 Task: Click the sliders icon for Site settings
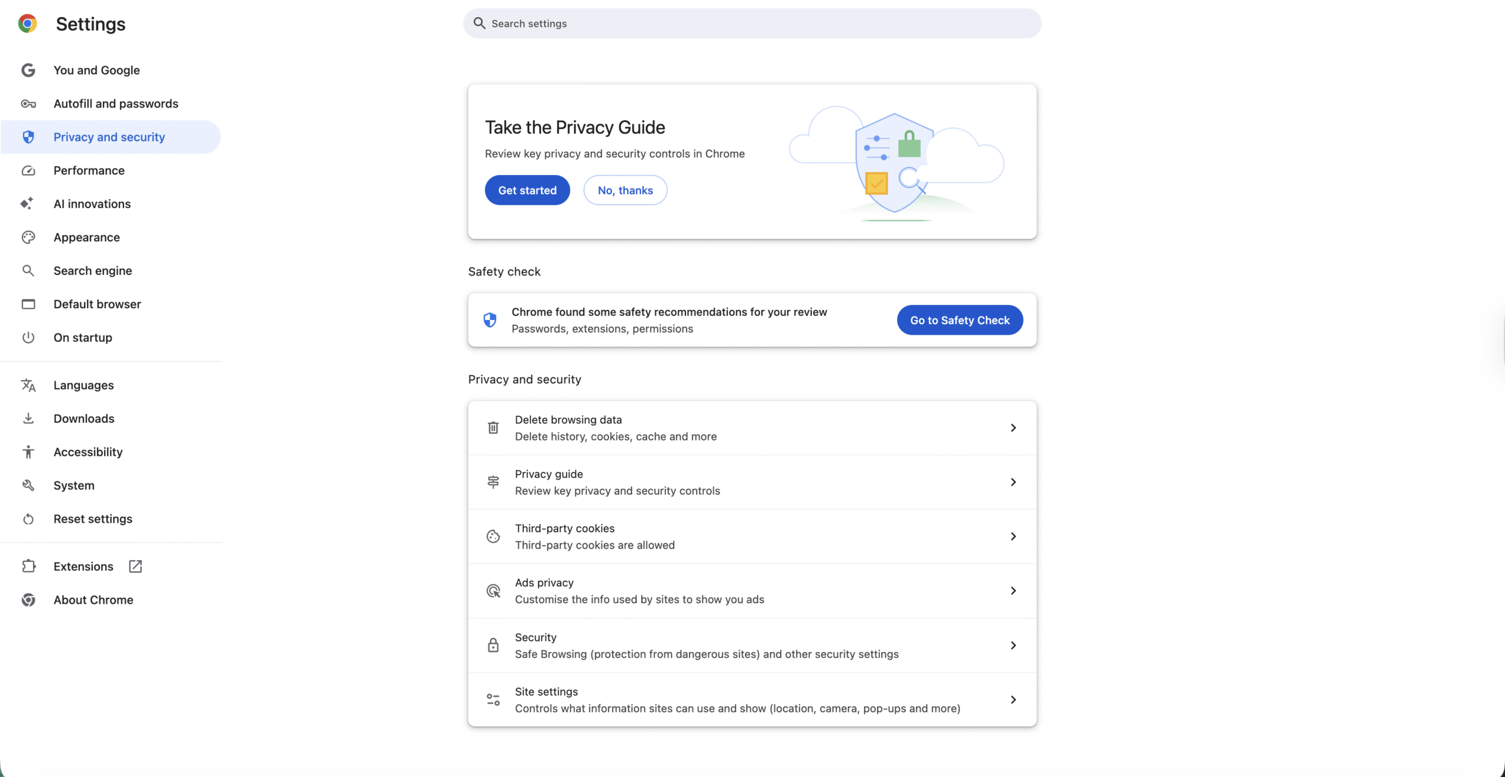493,699
